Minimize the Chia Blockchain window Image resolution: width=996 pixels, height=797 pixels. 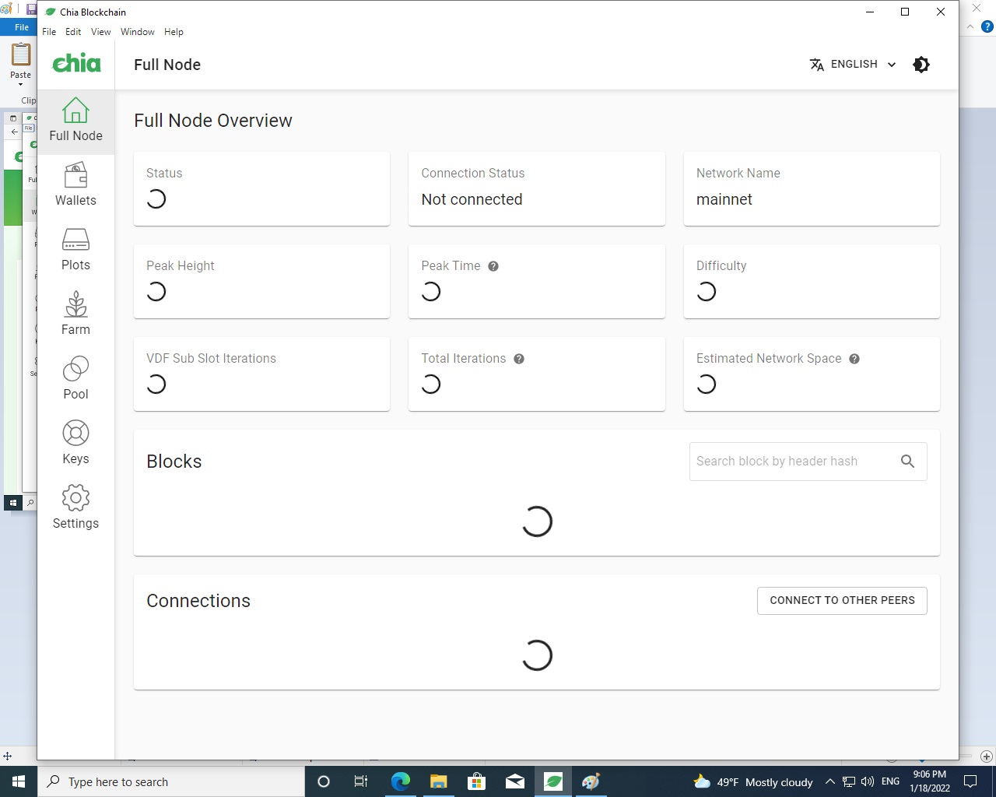[x=870, y=12]
